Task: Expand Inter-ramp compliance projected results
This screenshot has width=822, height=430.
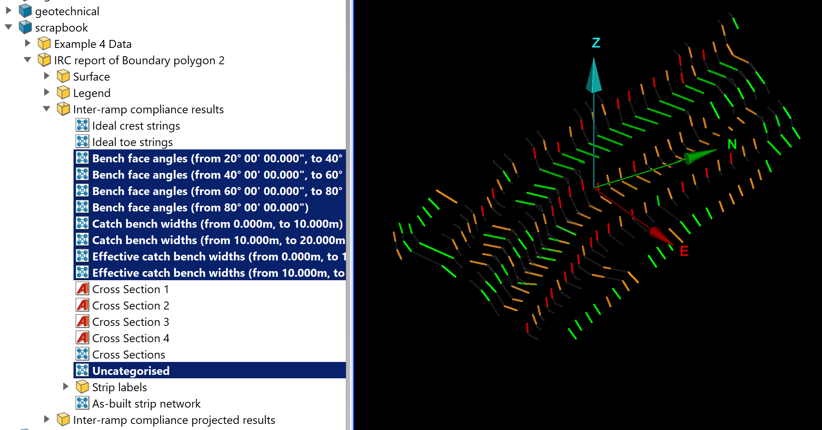Action: (x=46, y=419)
